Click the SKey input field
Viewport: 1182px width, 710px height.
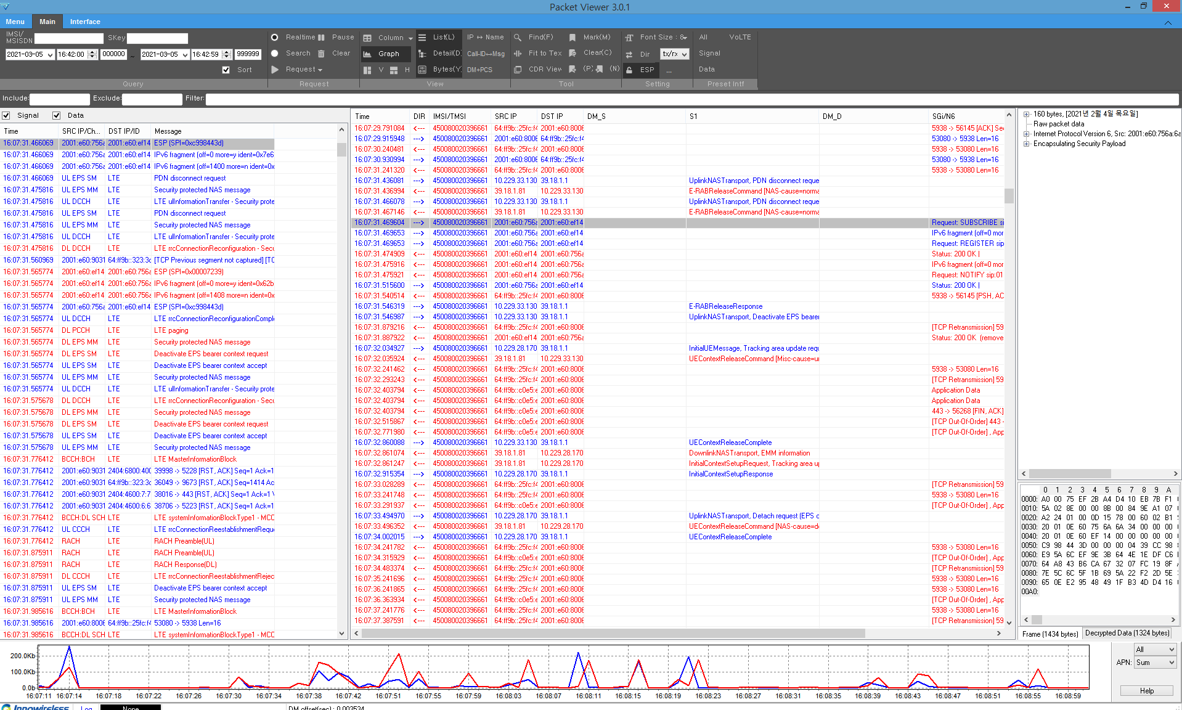[157, 38]
